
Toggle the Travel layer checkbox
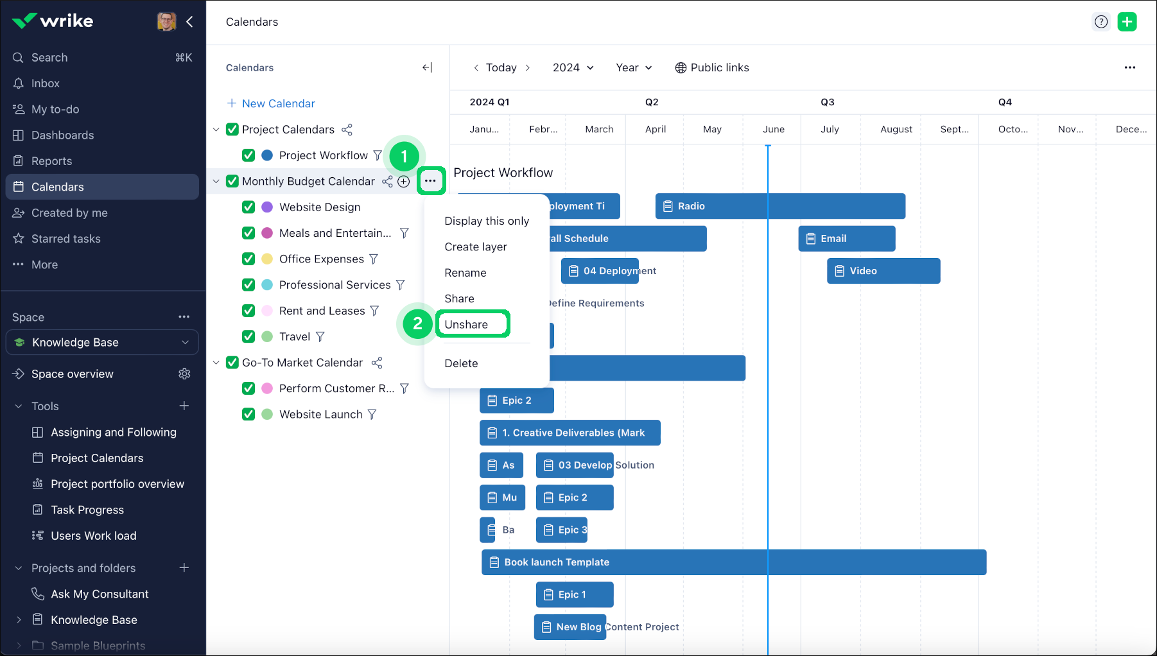pos(248,336)
